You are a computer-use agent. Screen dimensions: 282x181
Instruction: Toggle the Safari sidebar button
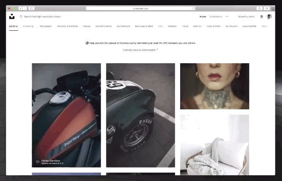31,8
